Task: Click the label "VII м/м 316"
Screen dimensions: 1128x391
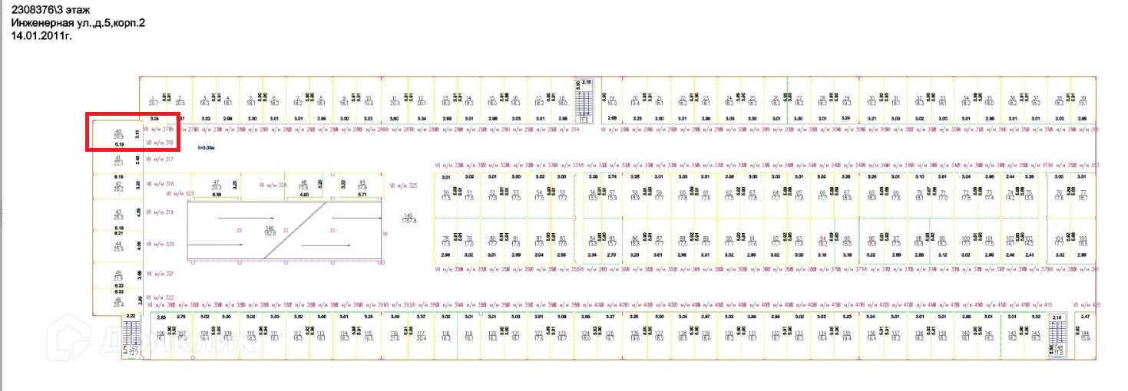Action: click(160, 143)
